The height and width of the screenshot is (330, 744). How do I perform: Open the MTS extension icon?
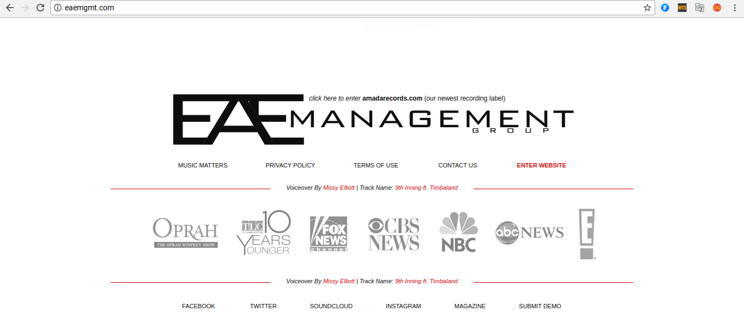click(682, 8)
